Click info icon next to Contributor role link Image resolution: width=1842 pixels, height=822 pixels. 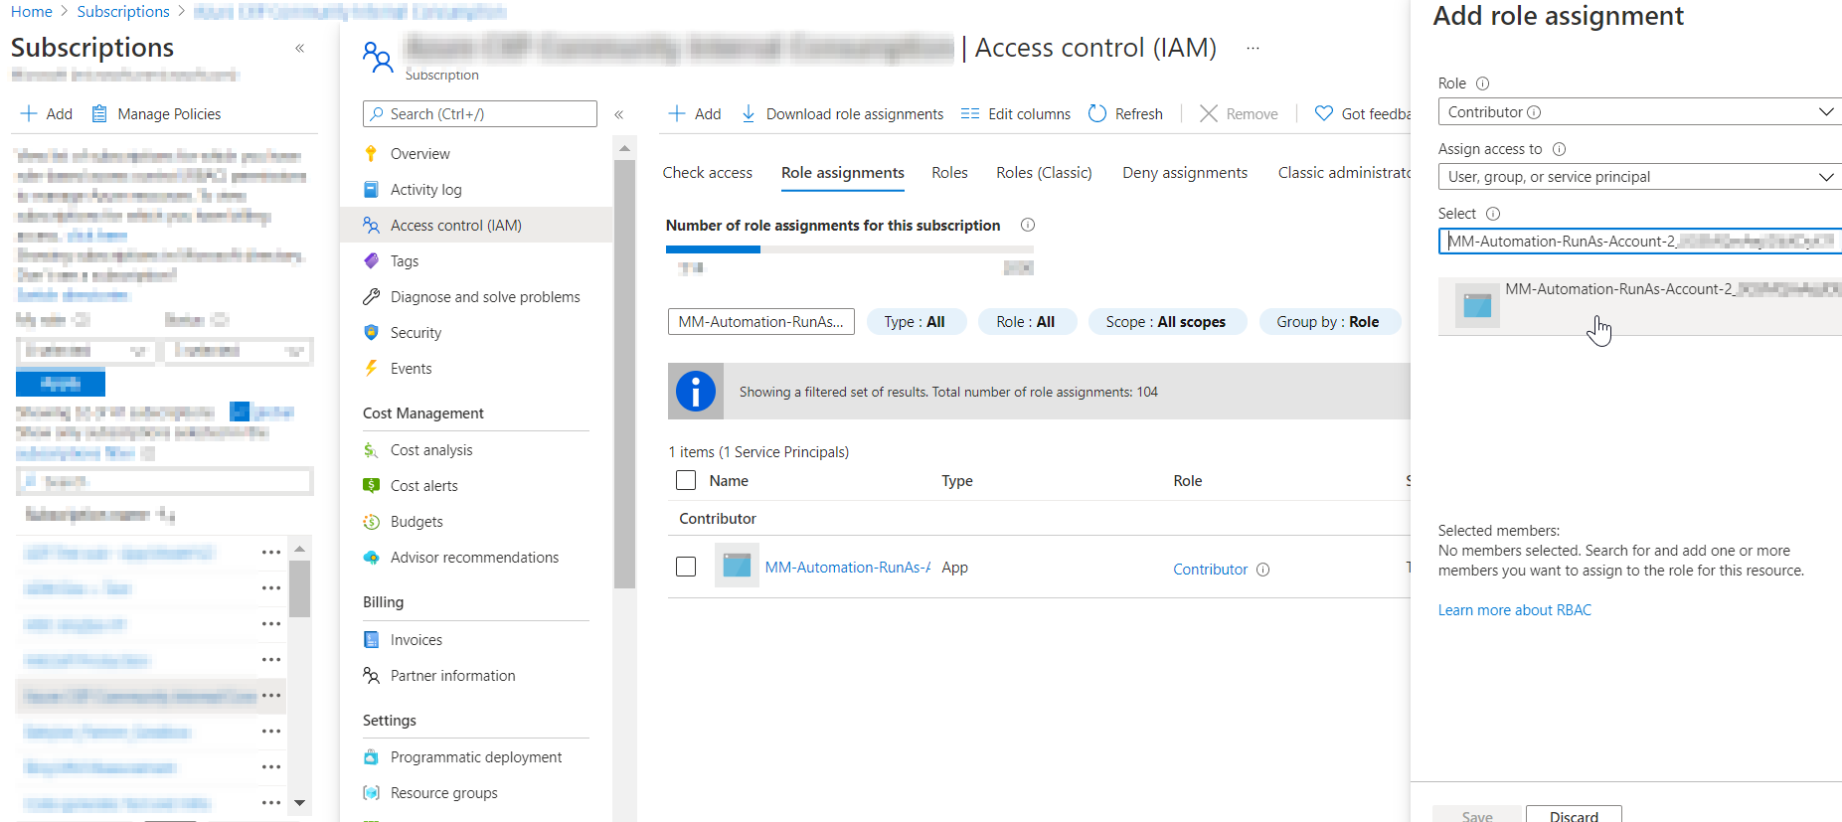[x=1262, y=570]
